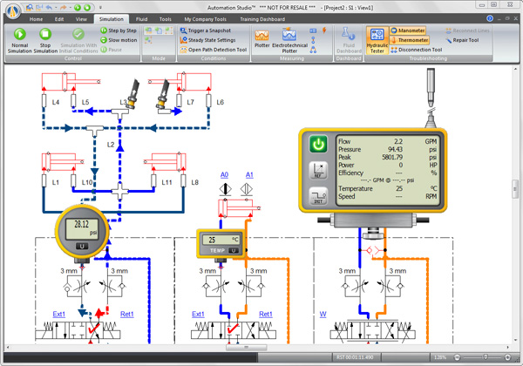Click the U button on manometer
Viewport: 523px width, 366px height.
(x=82, y=246)
